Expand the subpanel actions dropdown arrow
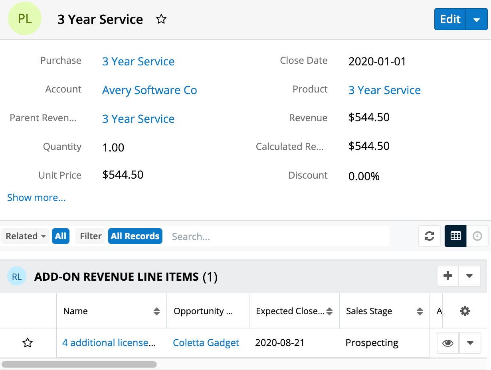Screen dimensions: 491x370 click(x=469, y=276)
